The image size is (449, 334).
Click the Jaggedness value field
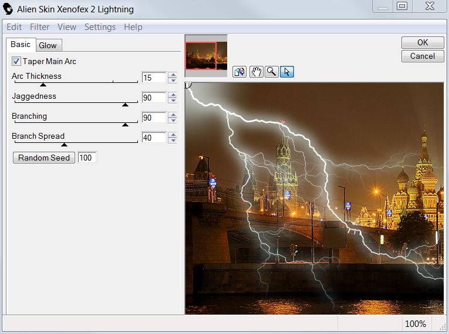(x=154, y=98)
